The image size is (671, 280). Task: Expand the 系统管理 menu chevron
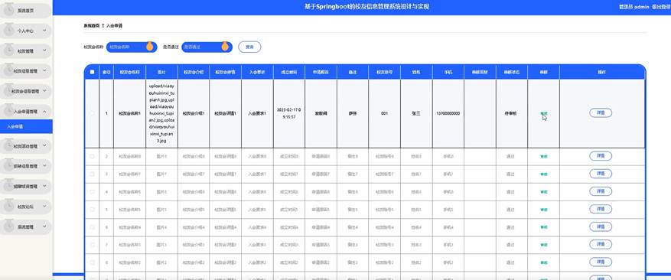(44, 226)
